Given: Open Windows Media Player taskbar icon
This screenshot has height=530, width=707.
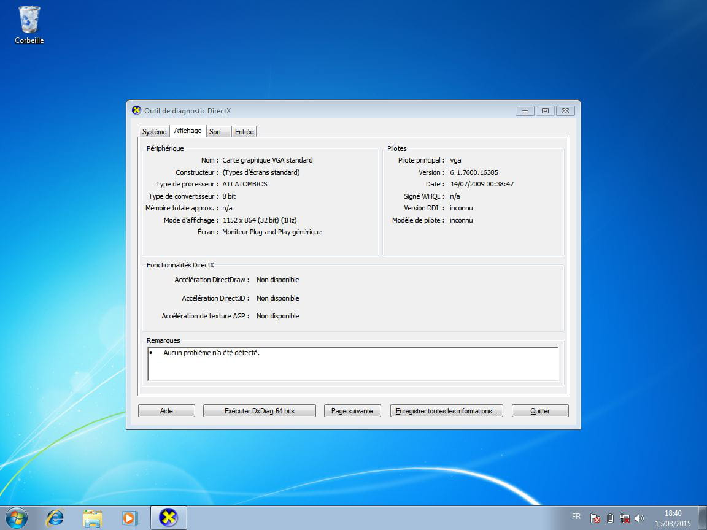Looking at the screenshot, I should tap(130, 518).
